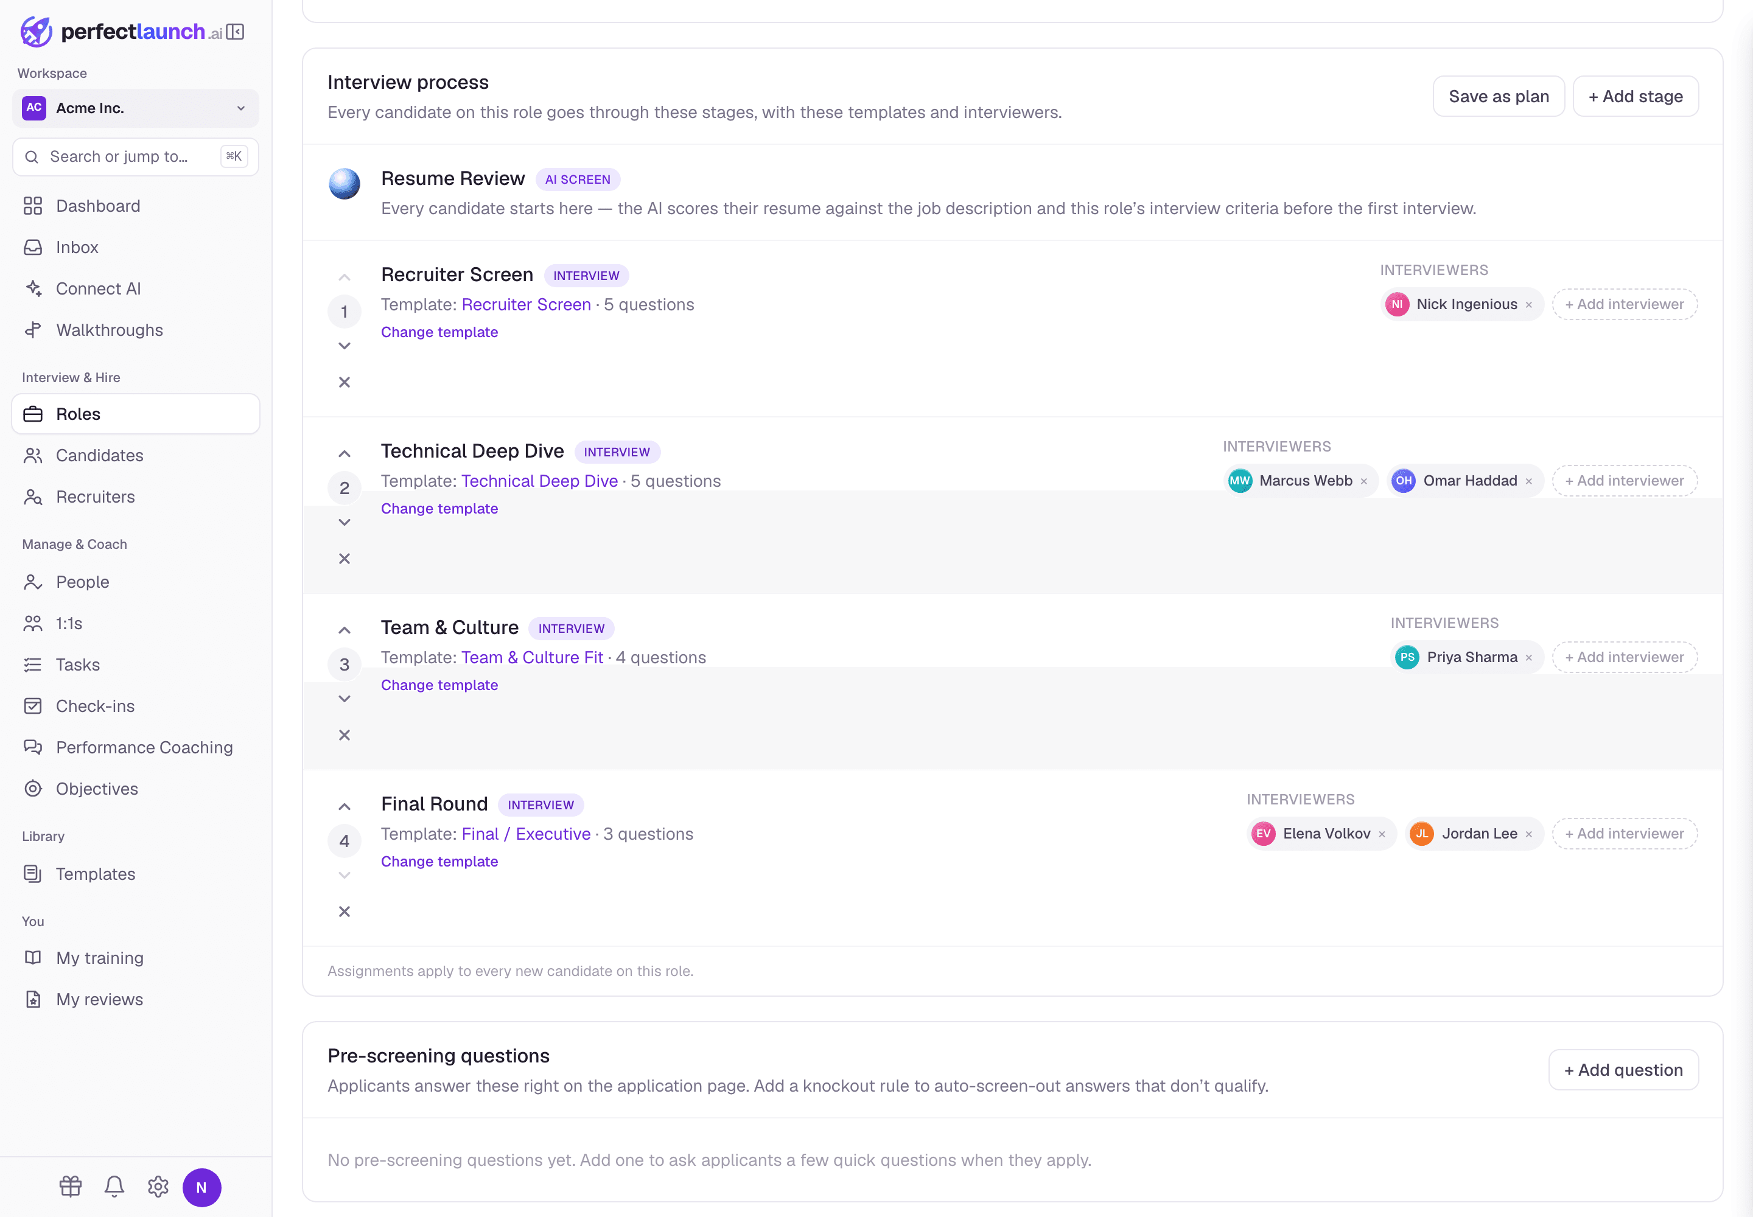Screen dimensions: 1753x1217
Task: Open Candidates list
Action: 136,455
